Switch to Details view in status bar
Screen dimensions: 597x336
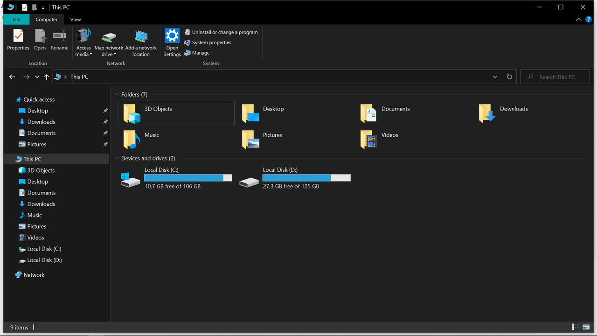[575, 327]
